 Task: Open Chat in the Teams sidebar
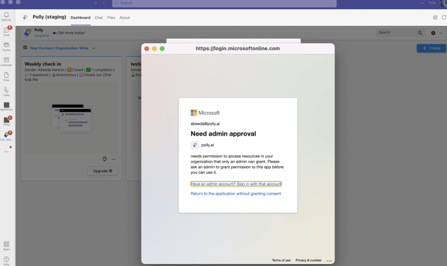[6, 31]
